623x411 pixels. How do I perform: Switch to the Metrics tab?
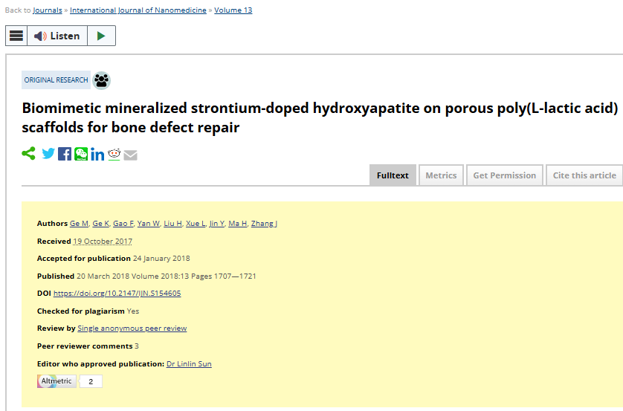(441, 175)
